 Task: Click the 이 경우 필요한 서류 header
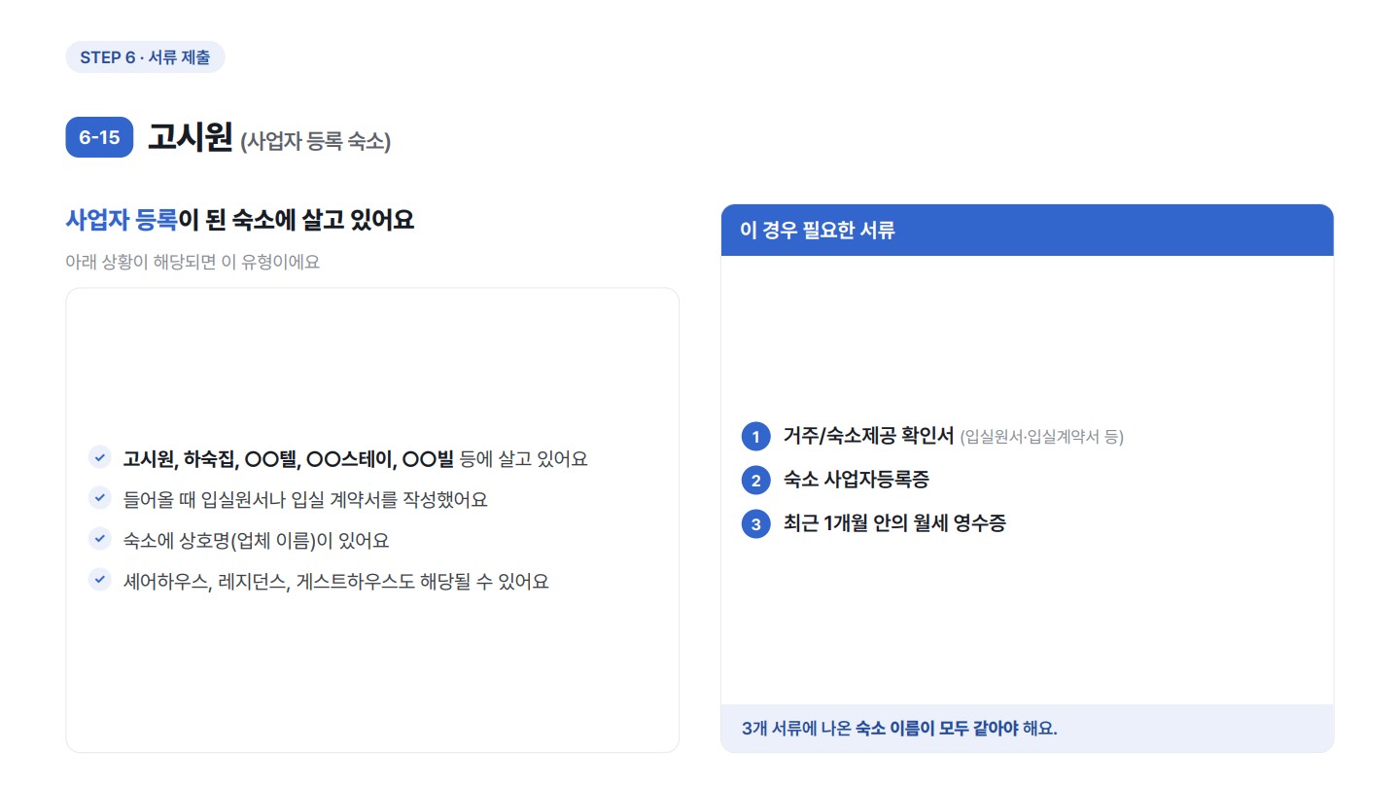(x=1027, y=231)
